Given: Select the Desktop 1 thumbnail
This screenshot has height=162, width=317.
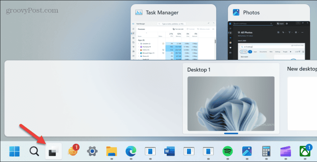Looking at the screenshot, I should coord(231,103).
